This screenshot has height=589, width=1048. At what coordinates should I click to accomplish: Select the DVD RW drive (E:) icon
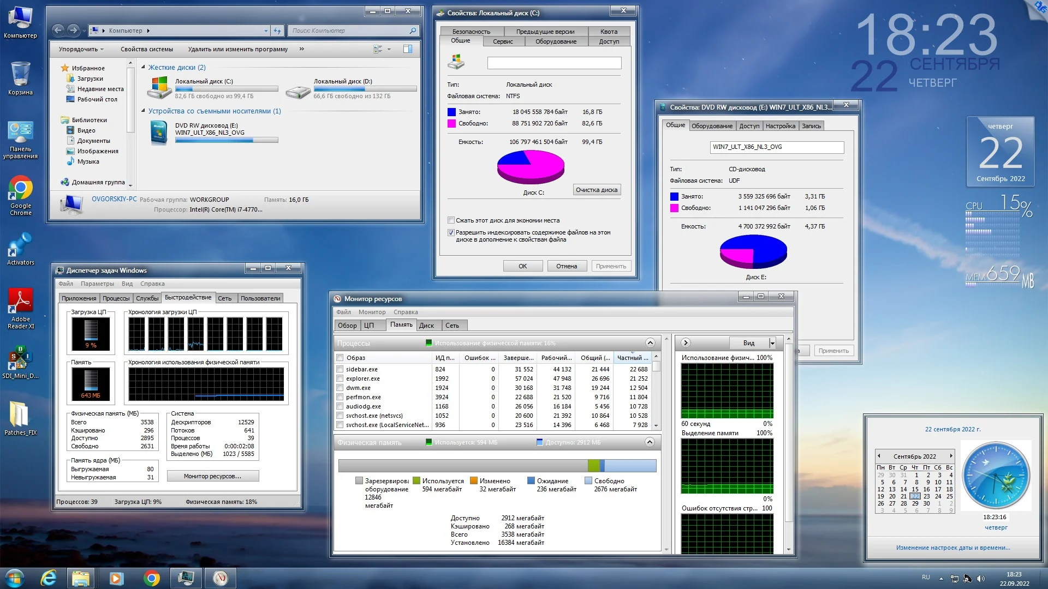pyautogui.click(x=159, y=133)
